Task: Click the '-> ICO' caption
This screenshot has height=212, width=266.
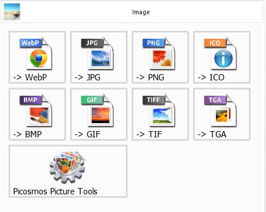Action: pos(211,78)
